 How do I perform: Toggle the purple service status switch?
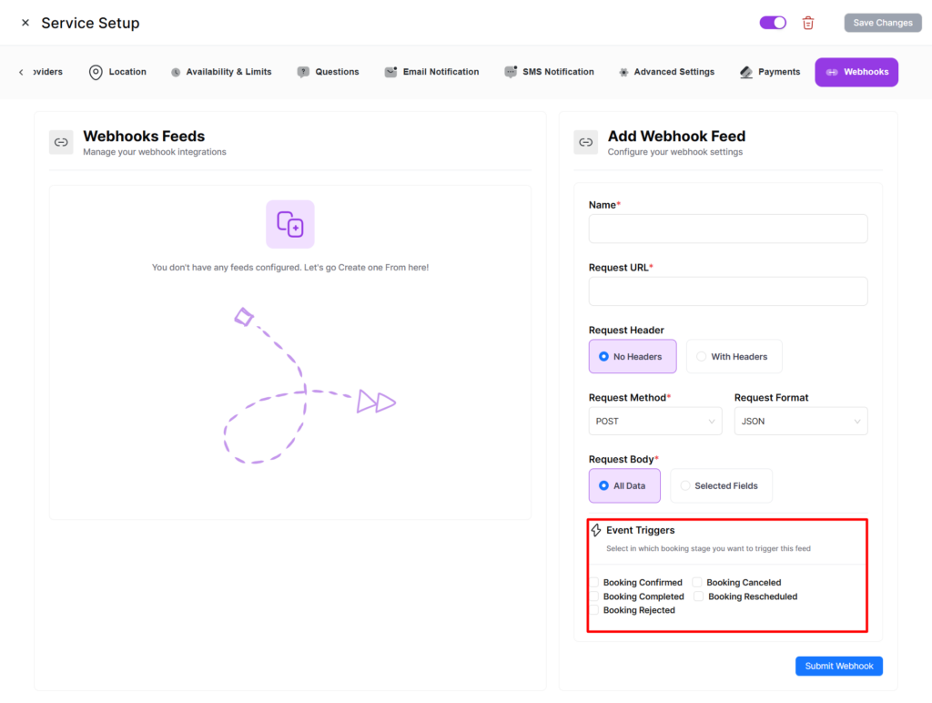773,23
